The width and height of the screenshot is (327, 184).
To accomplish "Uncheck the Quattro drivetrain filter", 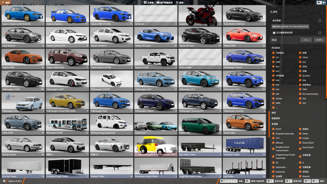I will pyautogui.click(x=300, y=76).
